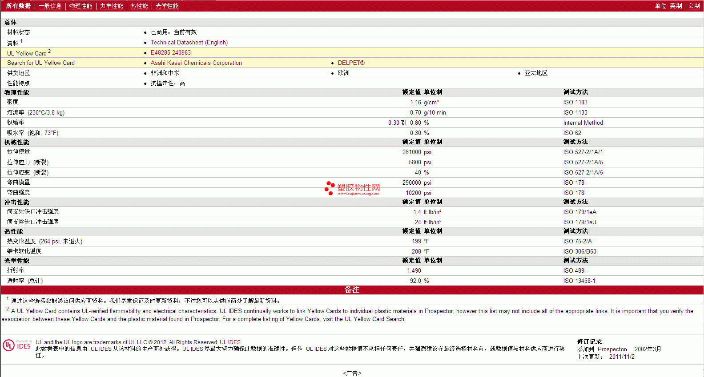Click the 弯曲强度 value 10200

click(x=413, y=193)
